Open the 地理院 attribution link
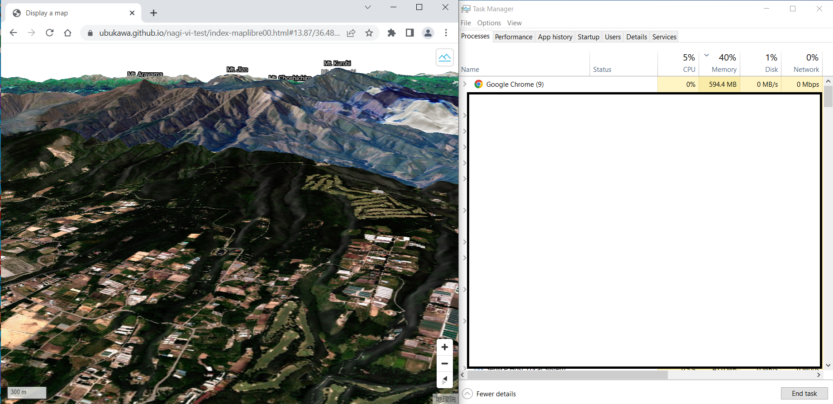 [446, 399]
